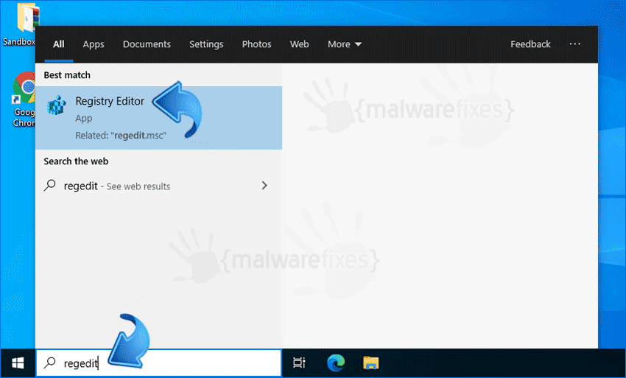Screen dimensions: 626x378
Task: Click the 'Registry Editor' title text
Action: (x=110, y=101)
